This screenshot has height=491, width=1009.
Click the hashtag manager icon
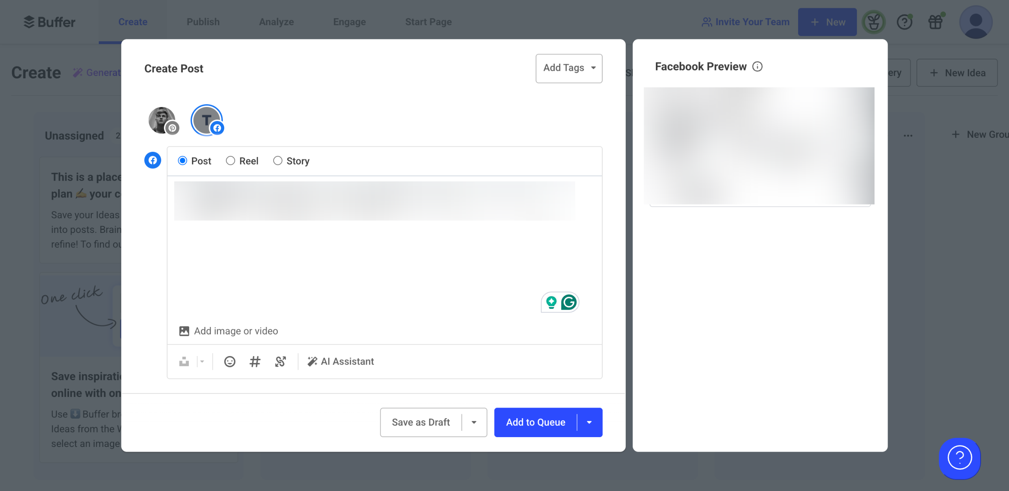(255, 362)
